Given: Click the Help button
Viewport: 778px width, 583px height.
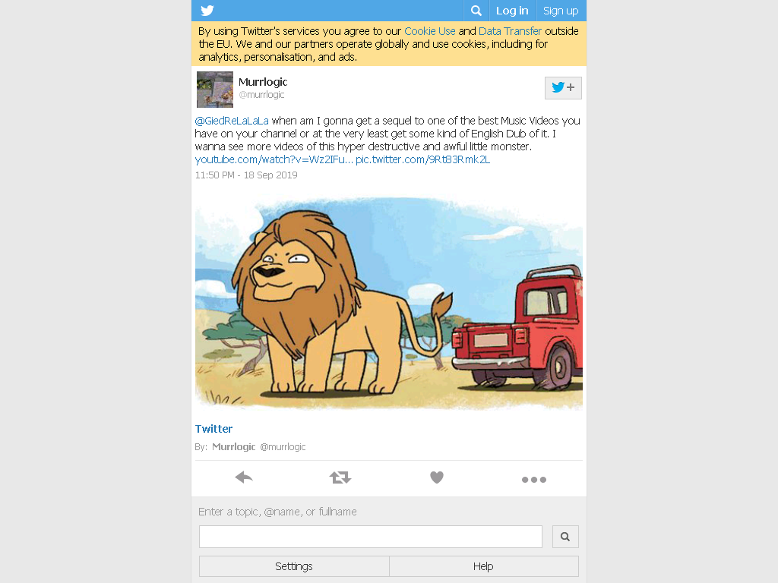Looking at the screenshot, I should pyautogui.click(x=484, y=566).
